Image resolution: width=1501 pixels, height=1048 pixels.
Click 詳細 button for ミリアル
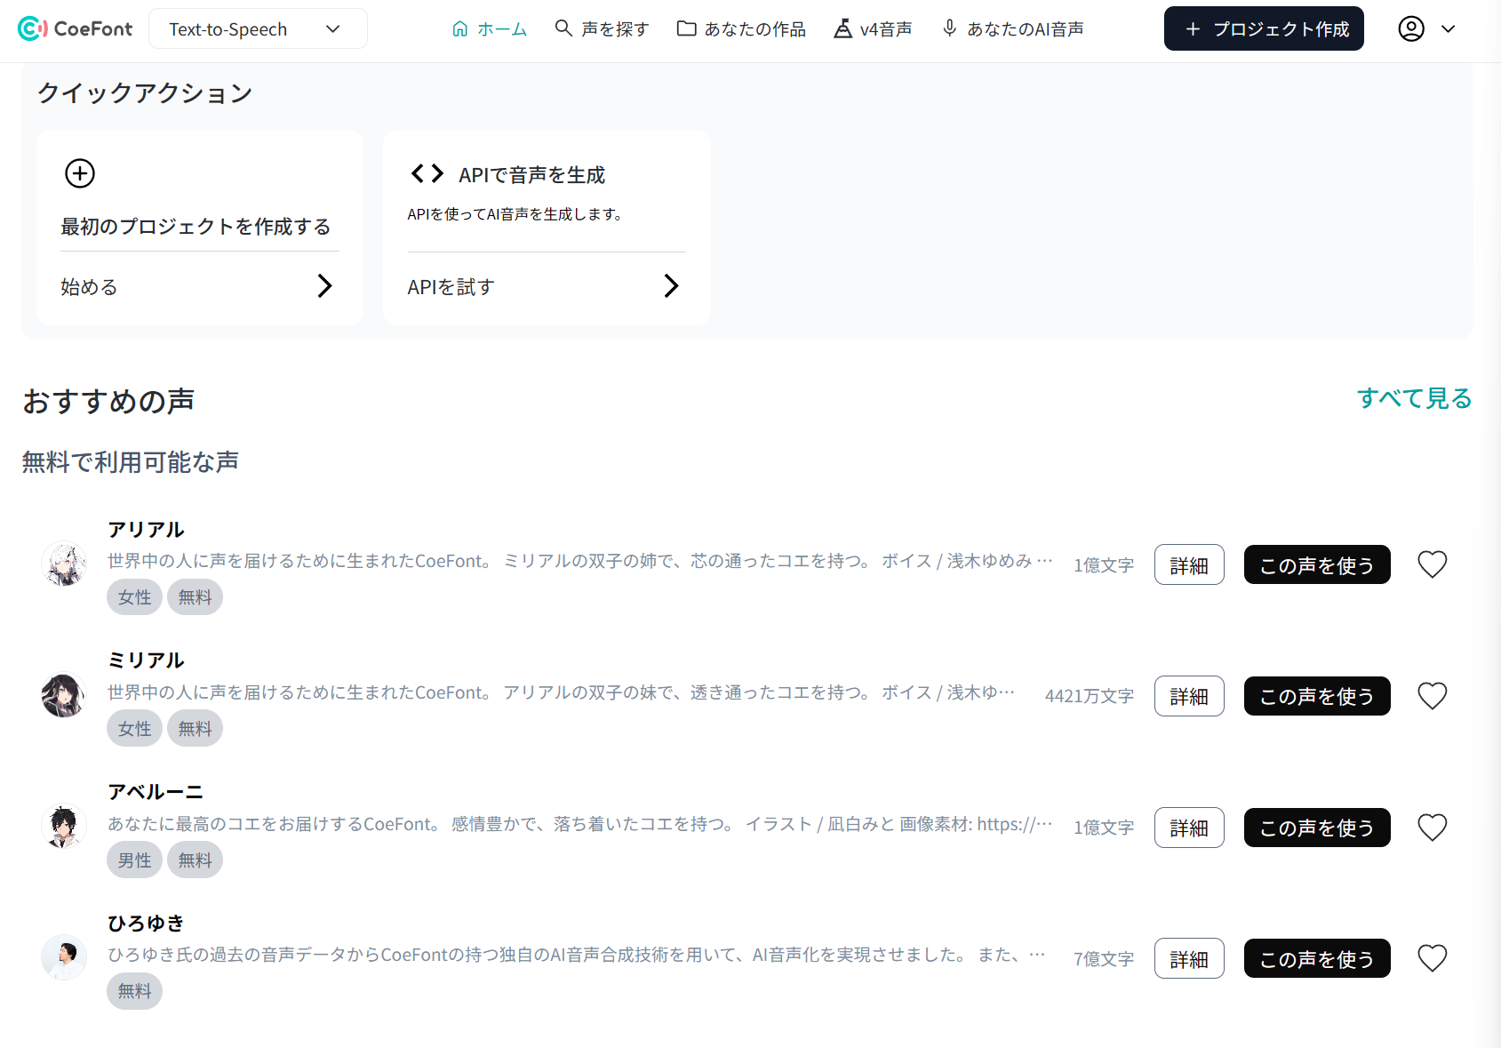tap(1189, 696)
